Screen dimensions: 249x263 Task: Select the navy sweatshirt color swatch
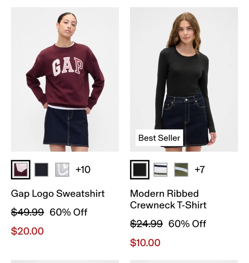(x=41, y=169)
